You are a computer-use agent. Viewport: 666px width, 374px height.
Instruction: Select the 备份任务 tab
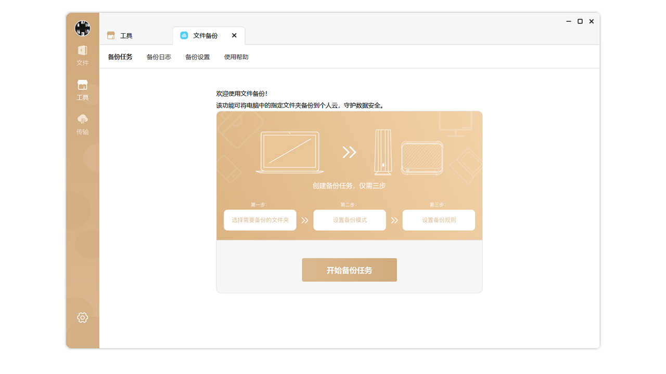coord(120,57)
